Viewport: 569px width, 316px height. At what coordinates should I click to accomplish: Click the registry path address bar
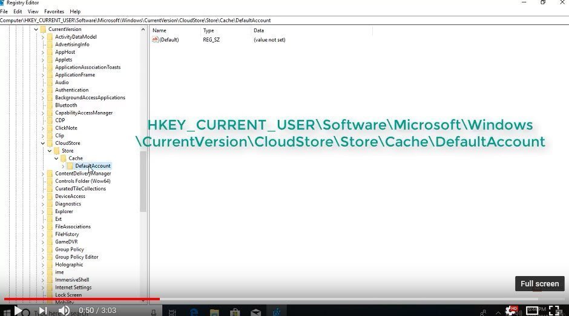click(284, 21)
